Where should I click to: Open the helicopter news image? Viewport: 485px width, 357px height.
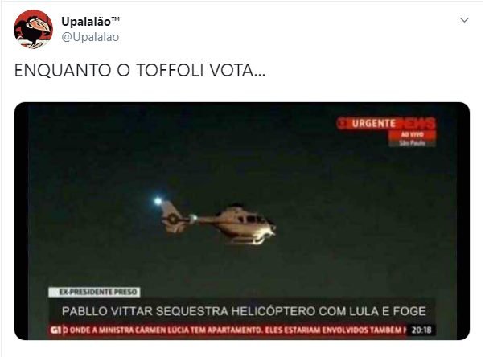tap(242, 221)
